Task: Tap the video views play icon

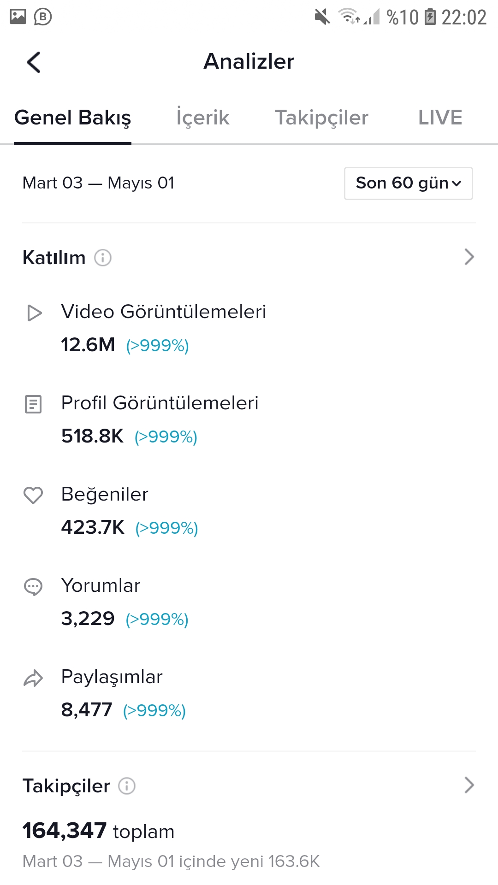Action: tap(34, 313)
